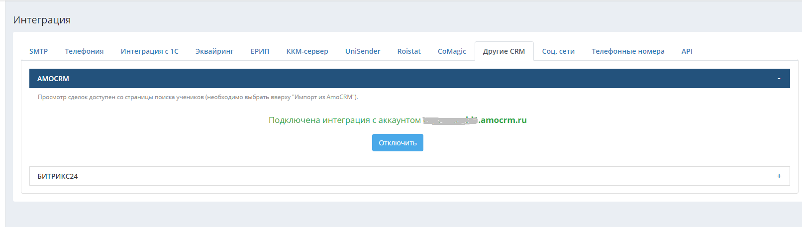Select the CoMagic tab
The width and height of the screenshot is (802, 227).
point(452,51)
